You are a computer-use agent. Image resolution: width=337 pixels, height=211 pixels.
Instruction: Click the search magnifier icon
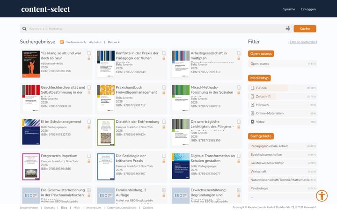point(24,29)
